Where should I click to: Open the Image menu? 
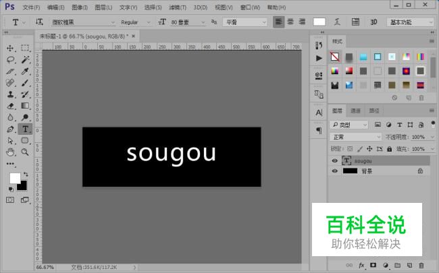pos(80,7)
